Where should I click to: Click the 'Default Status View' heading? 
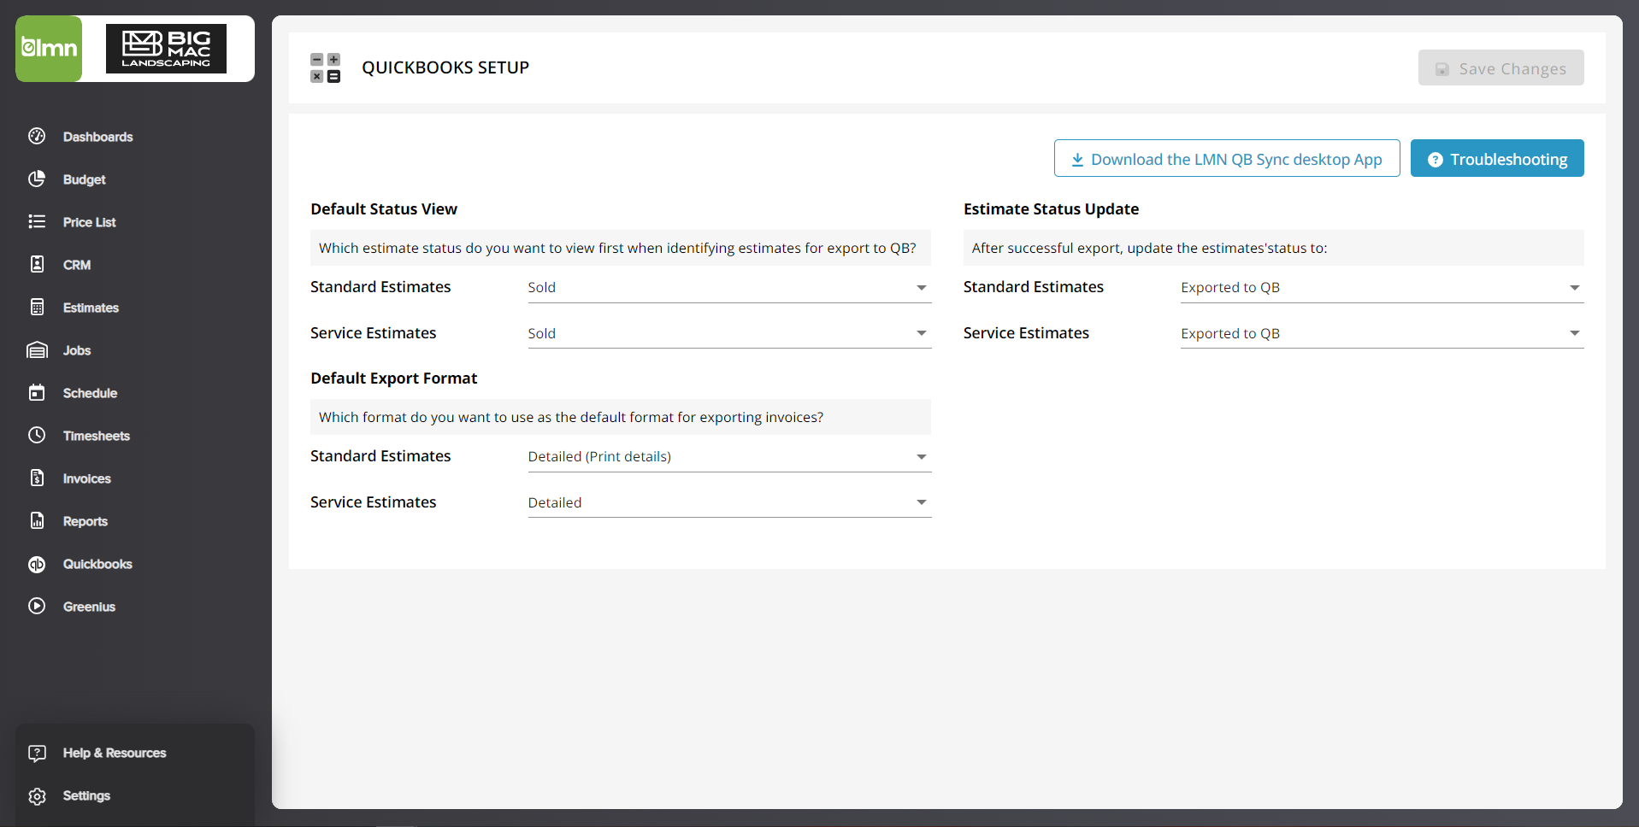click(384, 209)
